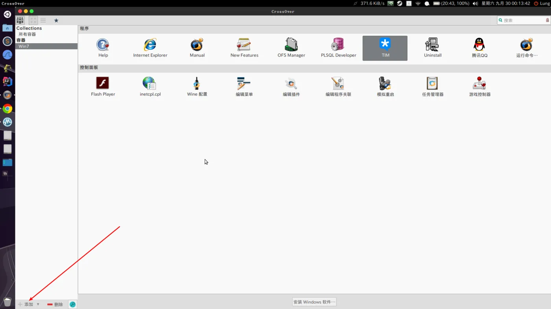
Task: Click the bottles toolbar icon
Action: pos(20,20)
